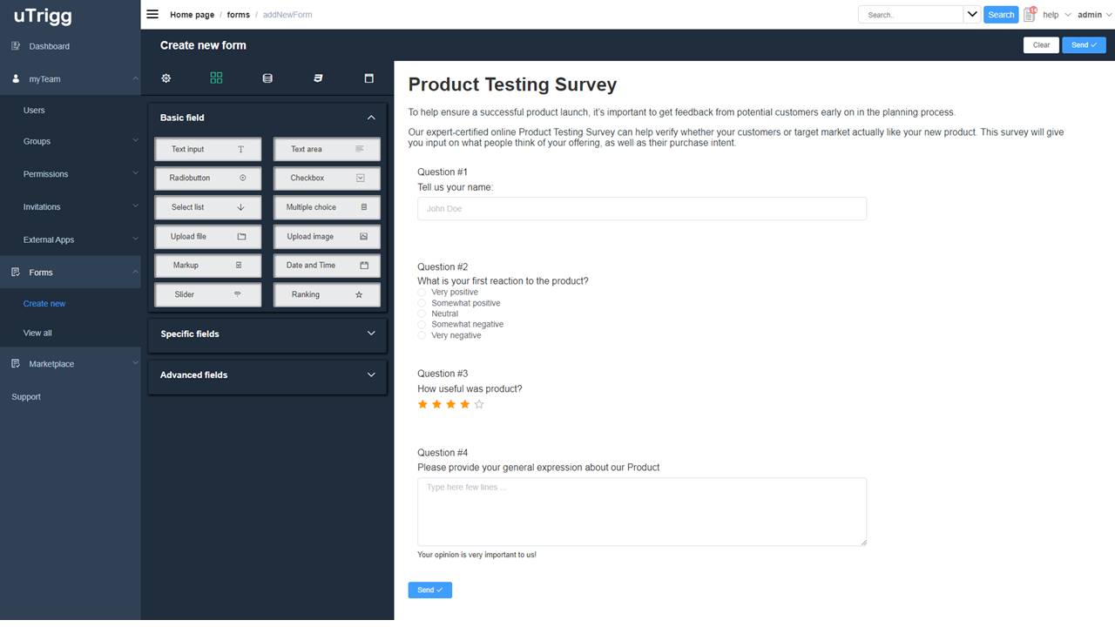Open notifications clipboard icon with badge
The image size is (1115, 627).
pyautogui.click(x=1030, y=14)
